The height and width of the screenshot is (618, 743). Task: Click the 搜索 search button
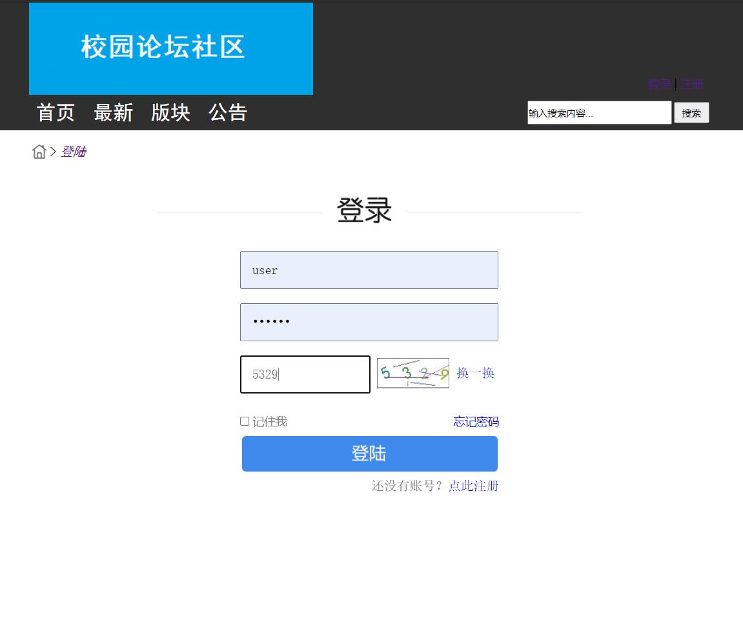click(x=691, y=112)
